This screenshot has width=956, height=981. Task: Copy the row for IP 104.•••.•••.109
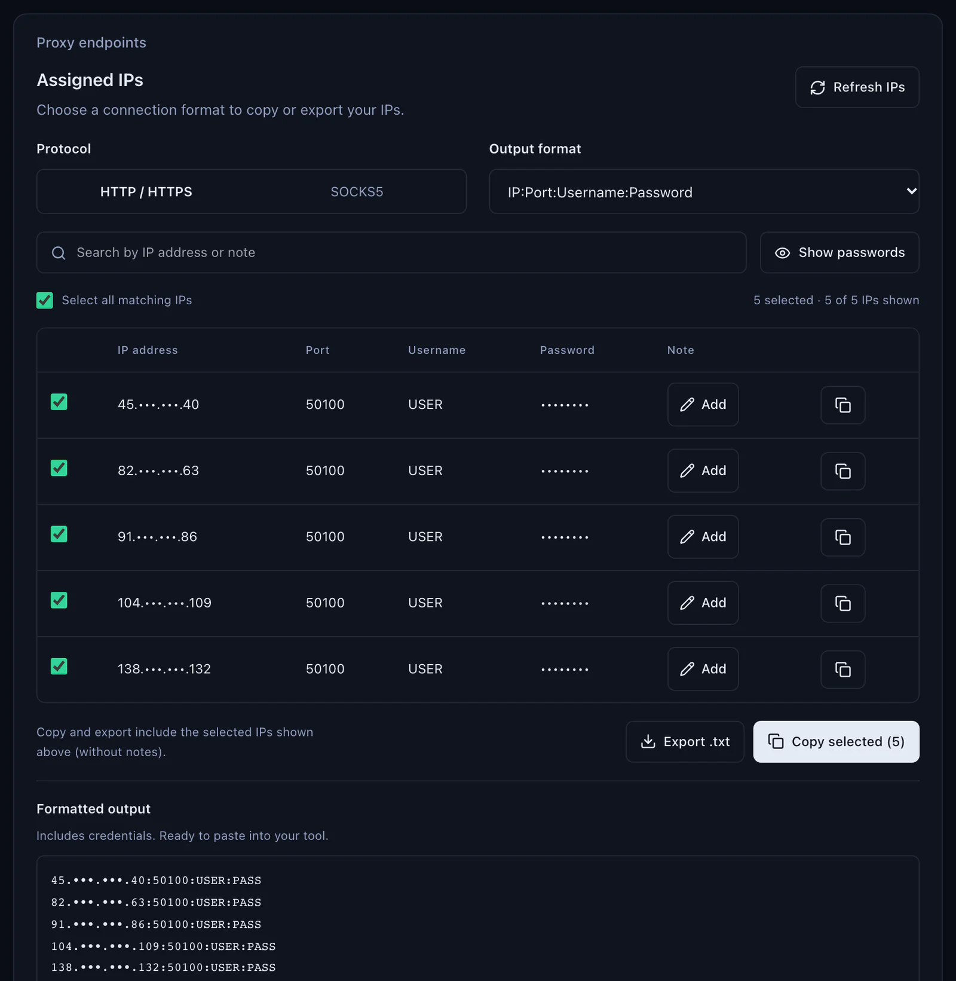coord(842,603)
